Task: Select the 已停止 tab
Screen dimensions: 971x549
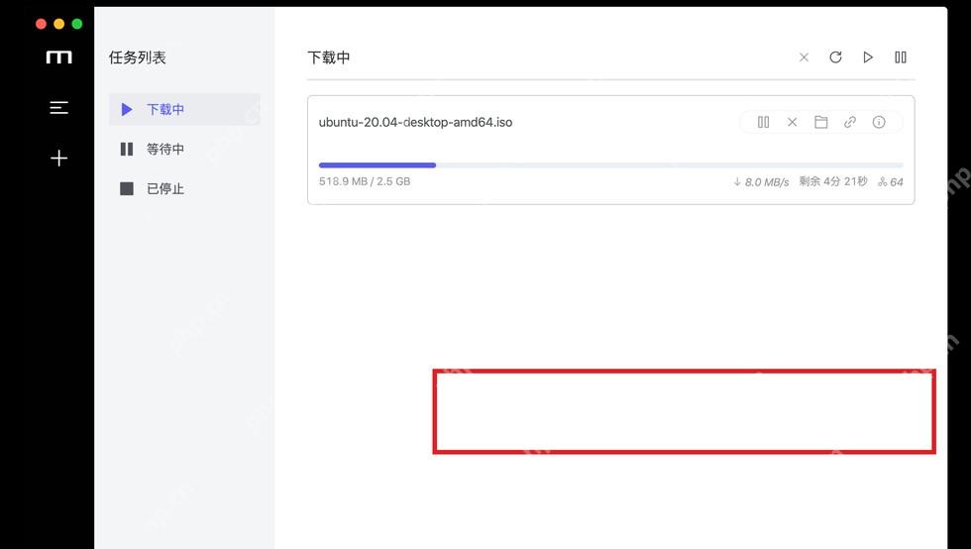Action: [184, 189]
